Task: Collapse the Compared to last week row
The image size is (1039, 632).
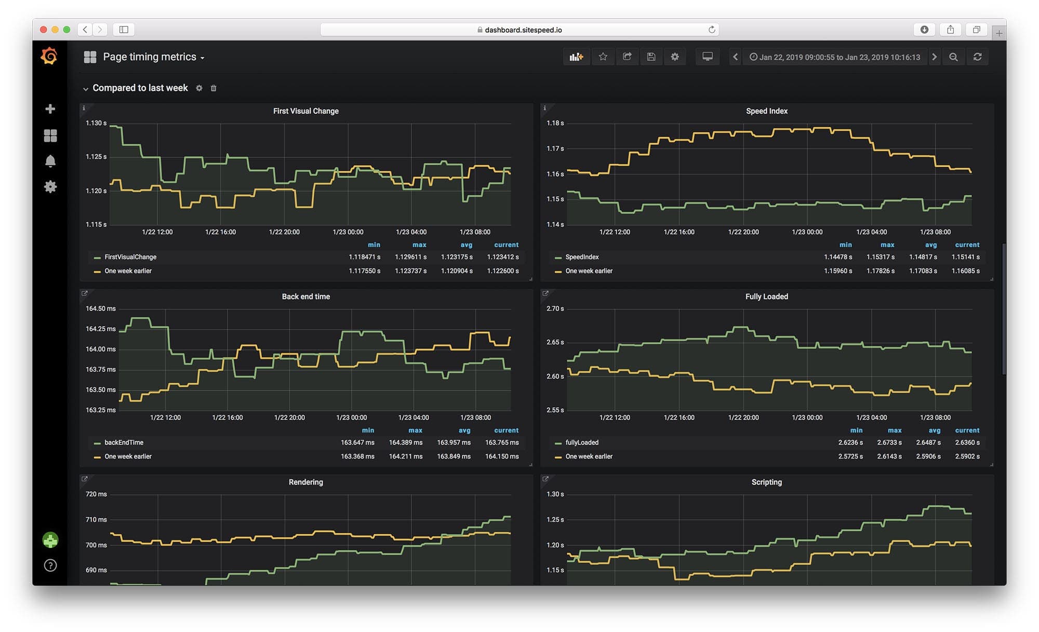Action: [x=140, y=88]
